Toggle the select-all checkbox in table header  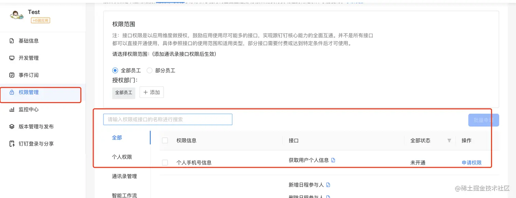click(165, 141)
